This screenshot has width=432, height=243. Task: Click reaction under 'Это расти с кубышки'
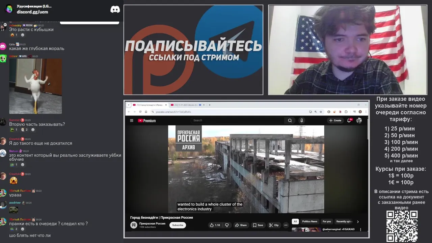pos(14,35)
